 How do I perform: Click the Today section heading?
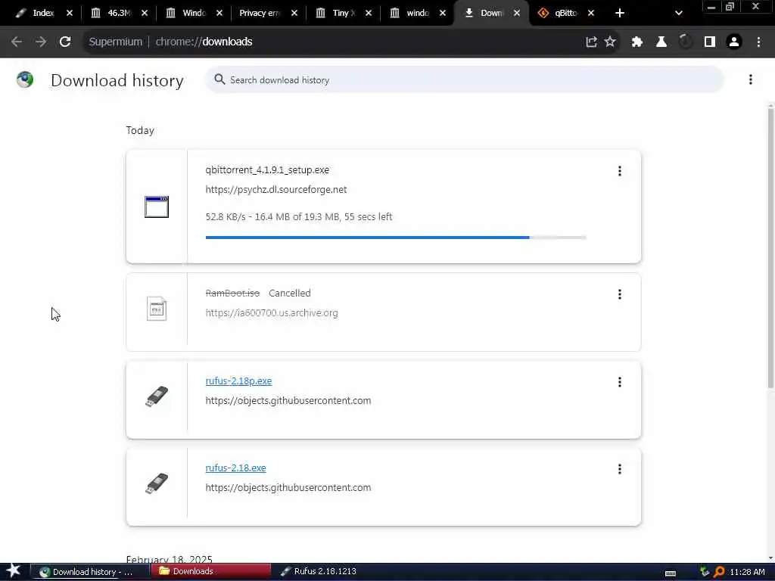[x=140, y=130]
